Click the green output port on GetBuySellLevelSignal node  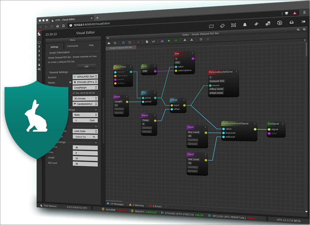(255, 129)
